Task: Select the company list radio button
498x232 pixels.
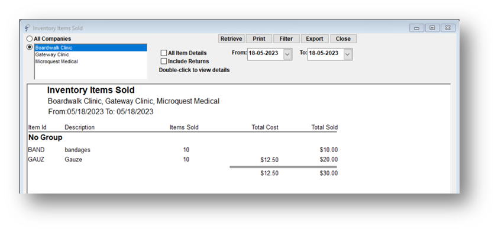Action: (x=30, y=47)
